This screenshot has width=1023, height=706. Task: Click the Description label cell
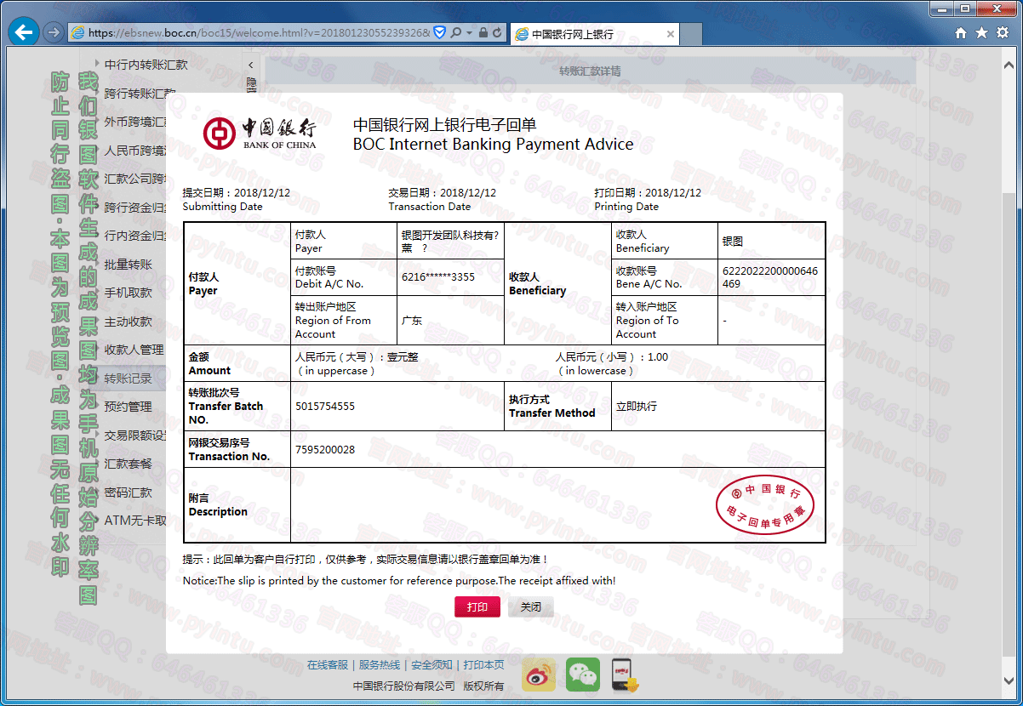point(237,505)
